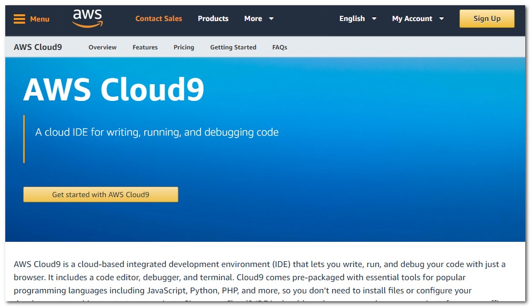Expand the English language dropdown
The width and height of the screenshot is (531, 307).
(358, 18)
